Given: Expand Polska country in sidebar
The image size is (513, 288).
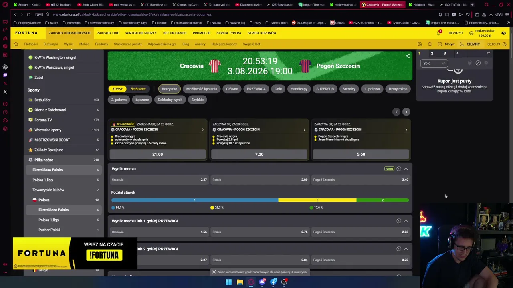Looking at the screenshot, I should [63, 200].
